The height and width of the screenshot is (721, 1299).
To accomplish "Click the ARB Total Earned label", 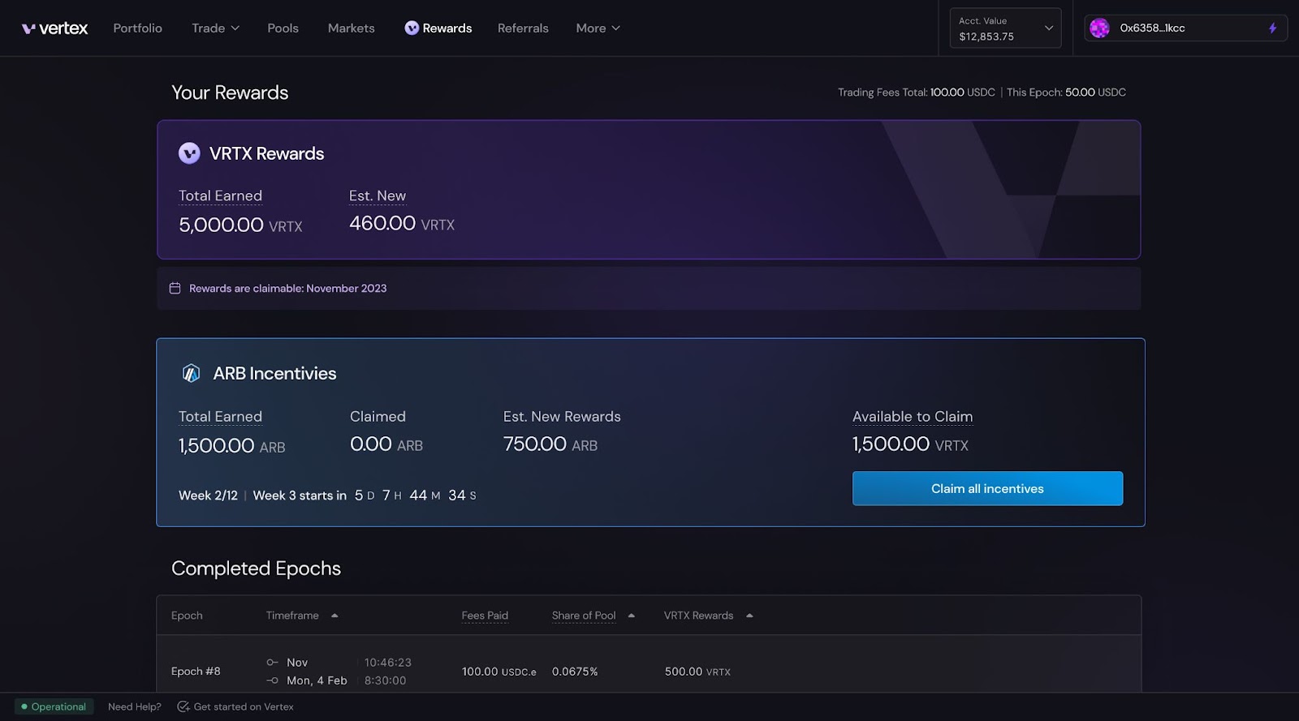I will pyautogui.click(x=220, y=417).
